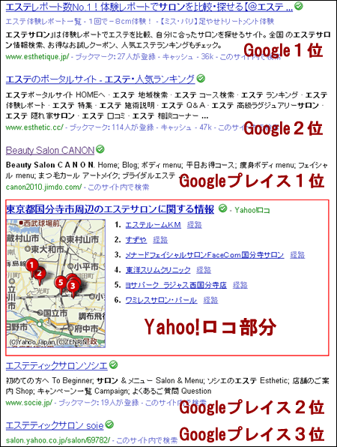Screen dimensions: 337x447
Task: Open the エステ体験レポート一覧 sub link
Action: [43, 22]
